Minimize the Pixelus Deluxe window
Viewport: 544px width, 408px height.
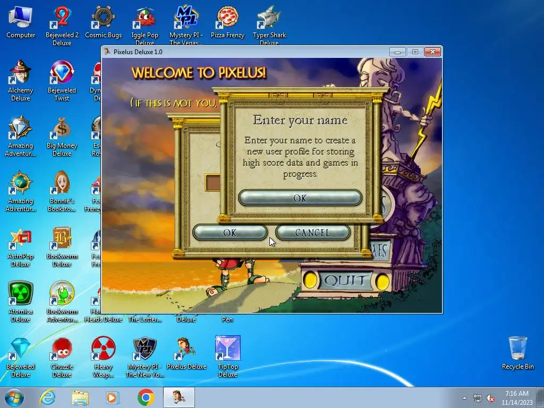tap(397, 52)
